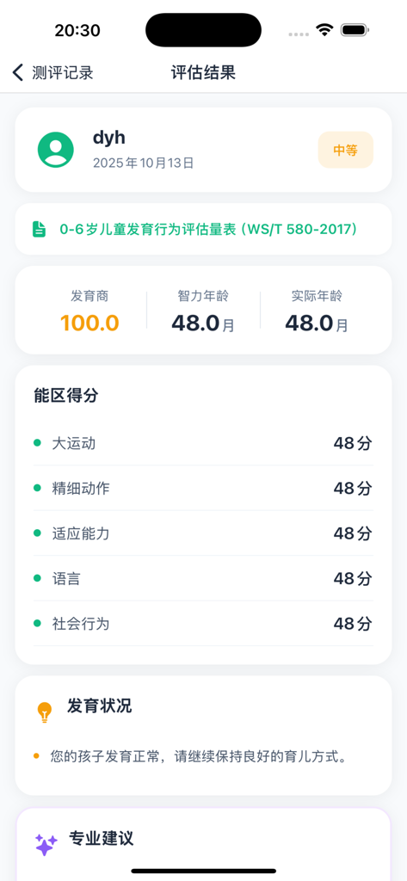Select the 精细动作 score row
Viewport: 407px width, 881px height.
point(203,489)
